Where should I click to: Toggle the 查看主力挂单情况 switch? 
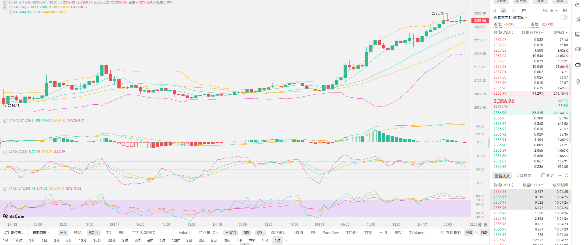[563, 17]
